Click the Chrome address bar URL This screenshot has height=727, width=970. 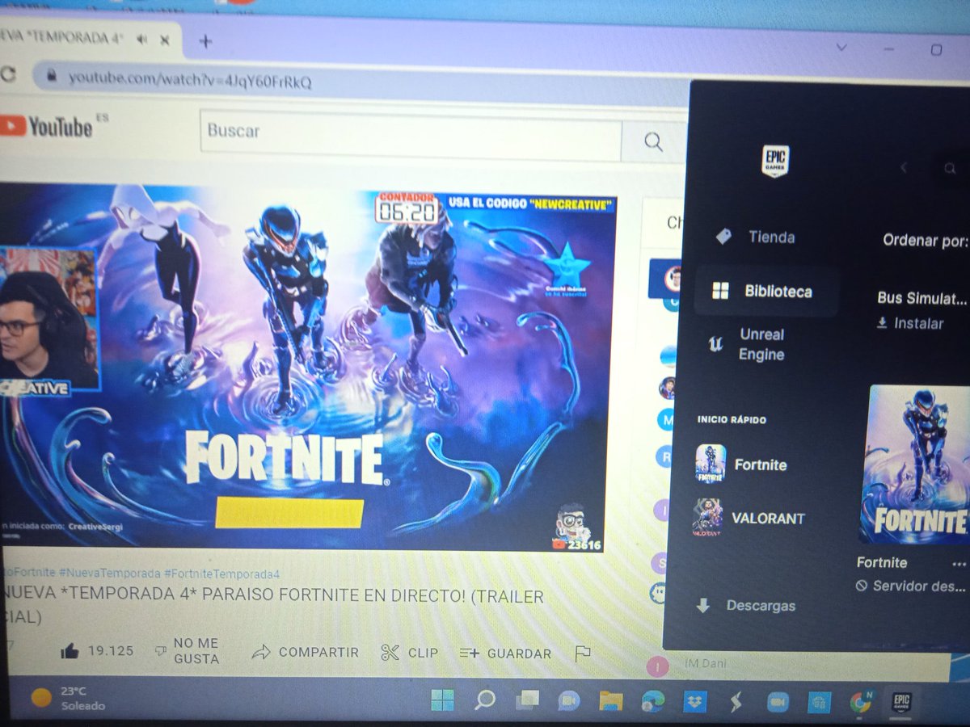tap(190, 79)
